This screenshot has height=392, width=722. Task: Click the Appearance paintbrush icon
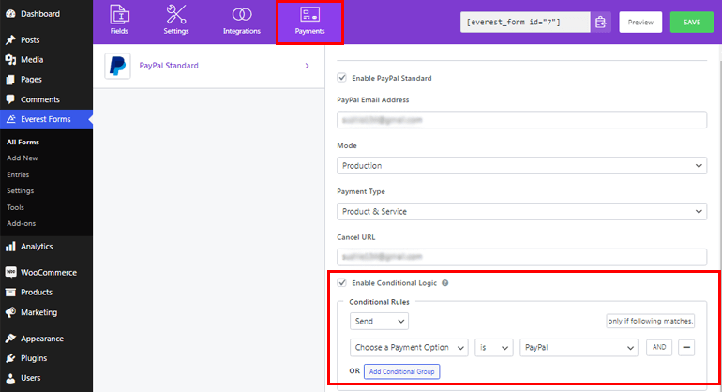10,339
